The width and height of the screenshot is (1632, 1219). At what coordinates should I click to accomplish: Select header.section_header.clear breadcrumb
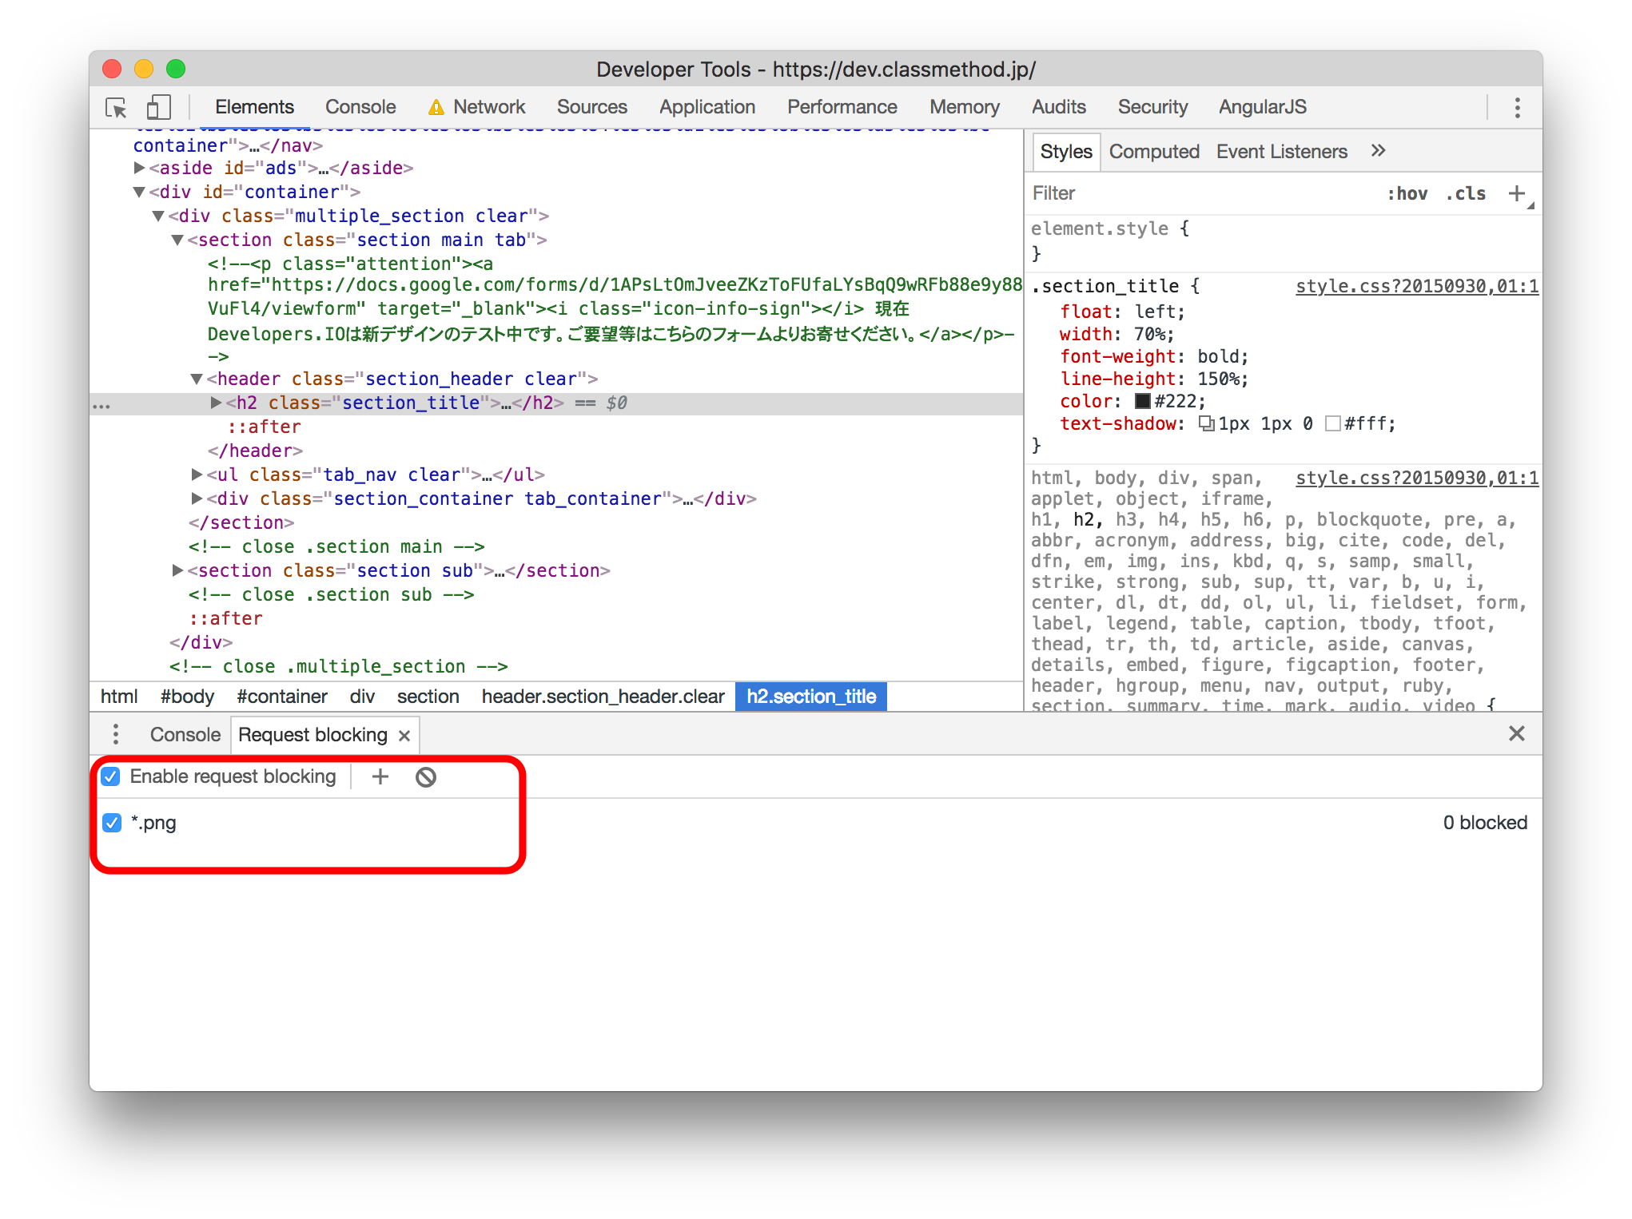[603, 697]
